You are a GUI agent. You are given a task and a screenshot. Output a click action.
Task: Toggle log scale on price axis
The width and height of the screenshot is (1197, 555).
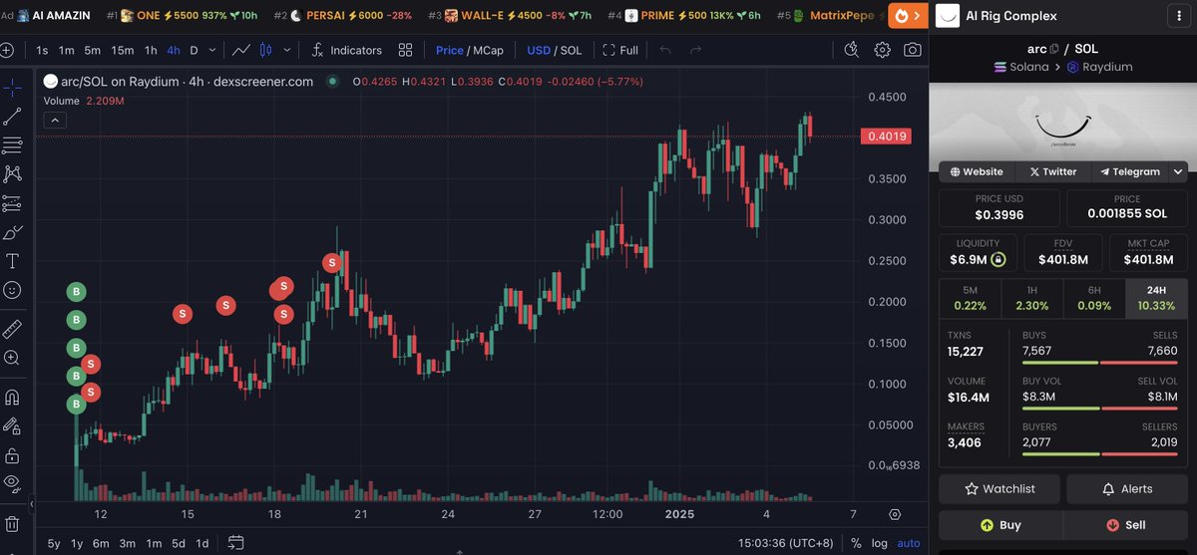pos(879,543)
